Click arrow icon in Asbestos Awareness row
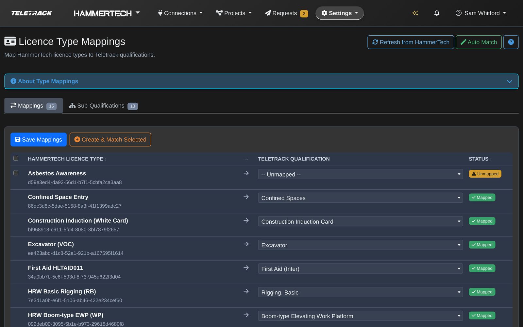 click(246, 173)
